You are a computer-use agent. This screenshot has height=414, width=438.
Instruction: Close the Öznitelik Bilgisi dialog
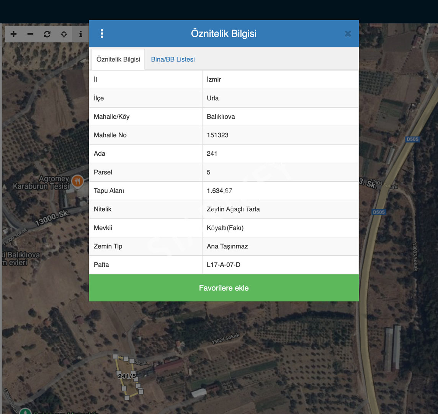[x=348, y=34]
